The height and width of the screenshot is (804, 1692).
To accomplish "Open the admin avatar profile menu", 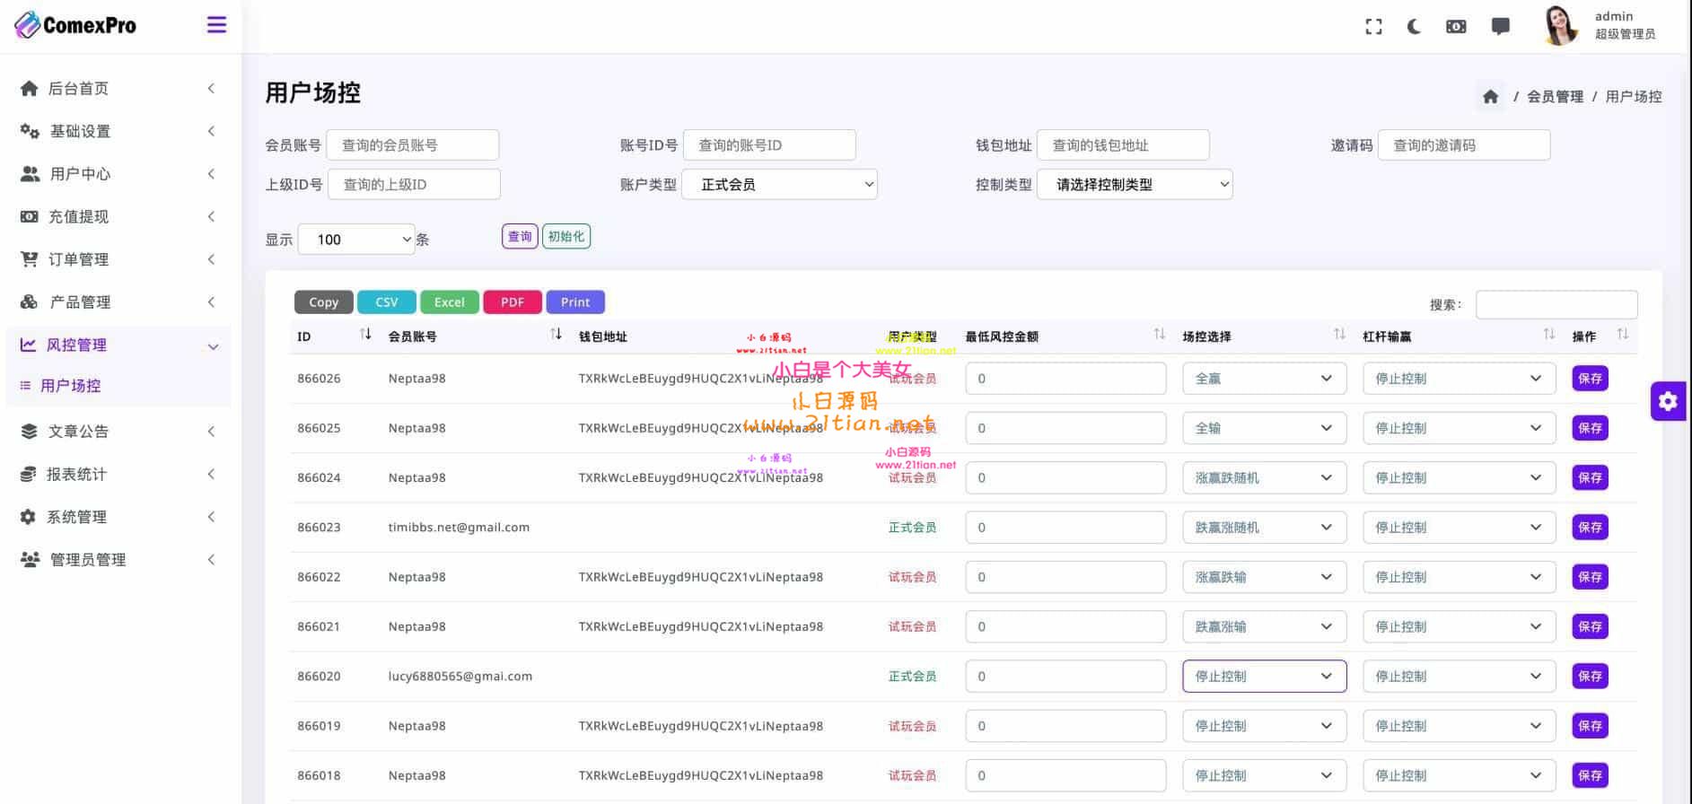I will [1561, 25].
